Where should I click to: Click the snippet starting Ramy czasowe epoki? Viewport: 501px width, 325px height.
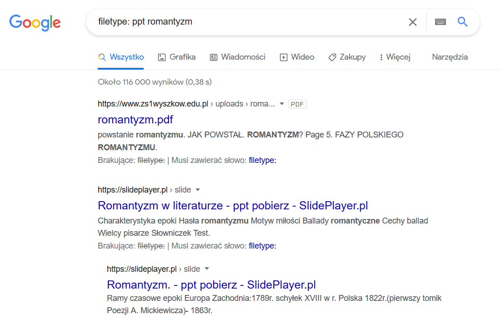point(274,304)
